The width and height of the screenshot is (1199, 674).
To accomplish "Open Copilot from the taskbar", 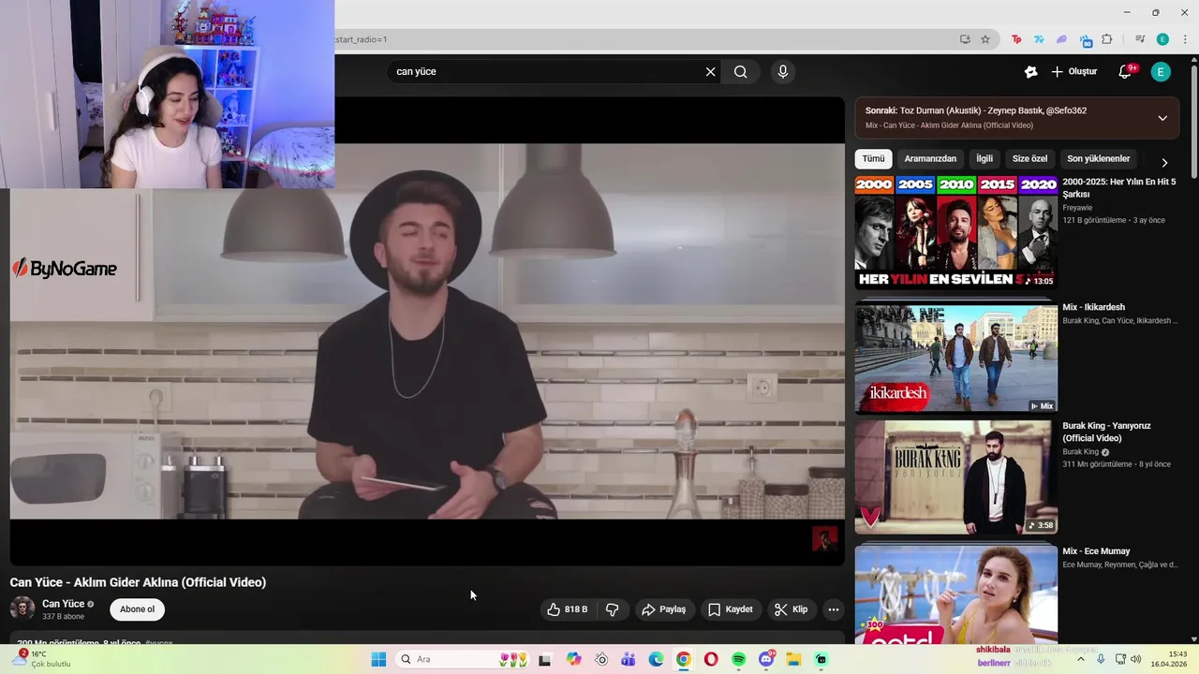I will tap(573, 659).
